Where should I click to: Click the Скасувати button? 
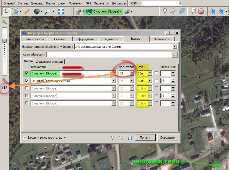[x=167, y=137]
